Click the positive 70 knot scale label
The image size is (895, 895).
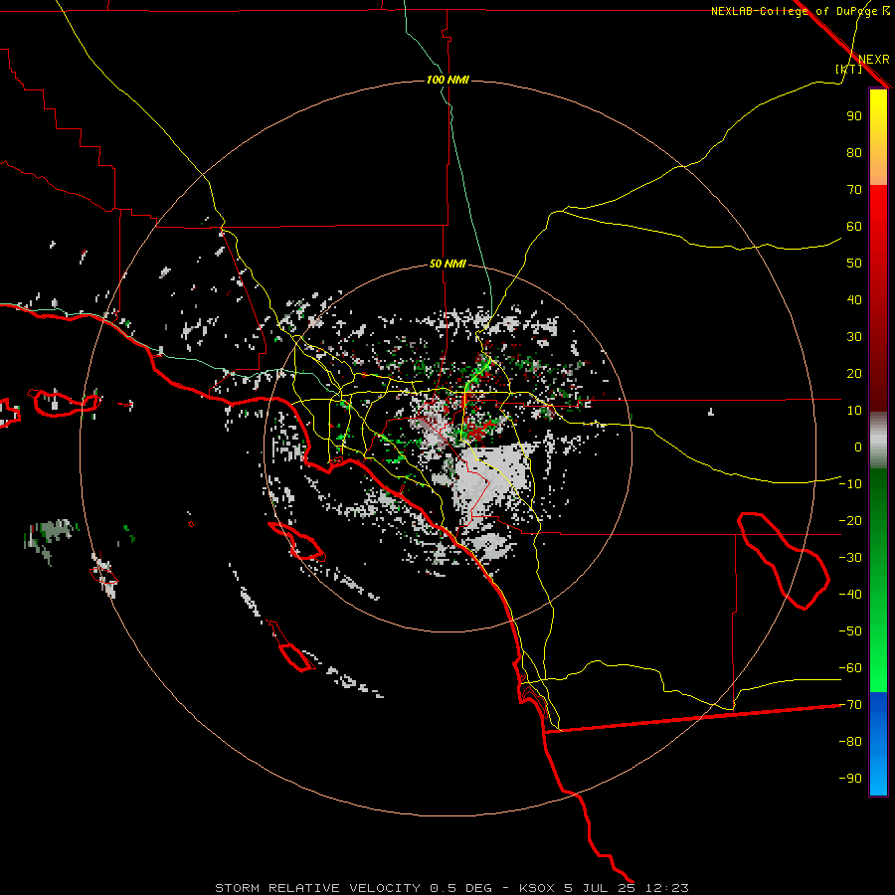click(x=854, y=190)
